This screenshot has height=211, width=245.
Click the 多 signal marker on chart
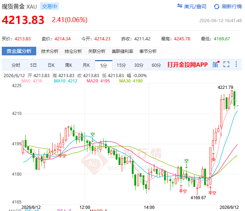213,159
